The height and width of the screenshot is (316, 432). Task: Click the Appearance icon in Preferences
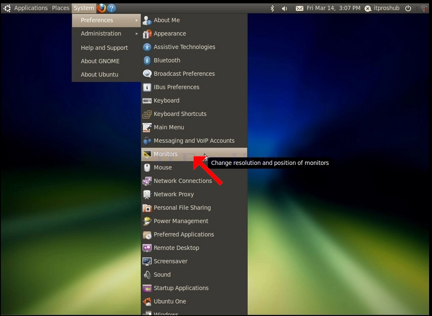(x=147, y=34)
